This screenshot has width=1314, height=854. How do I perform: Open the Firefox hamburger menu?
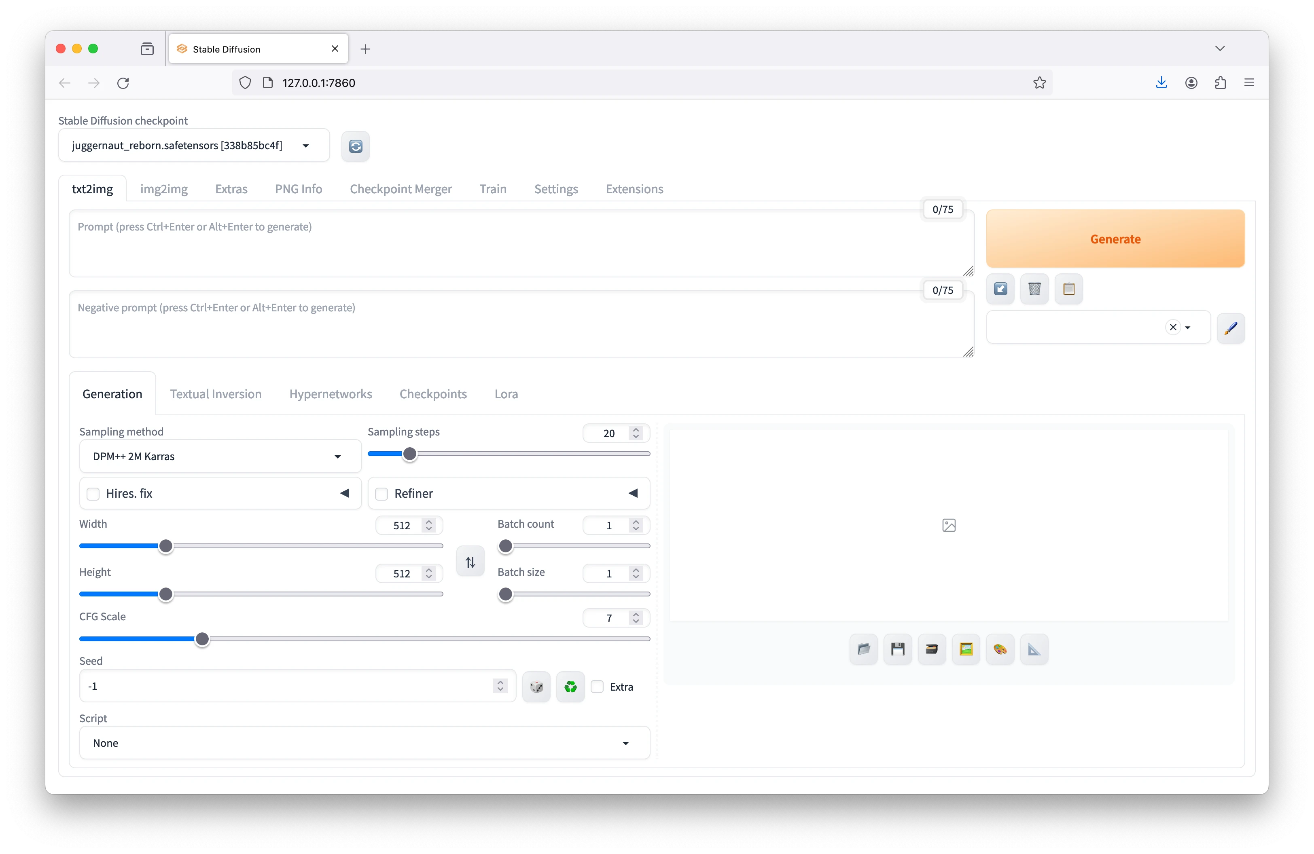pos(1249,83)
